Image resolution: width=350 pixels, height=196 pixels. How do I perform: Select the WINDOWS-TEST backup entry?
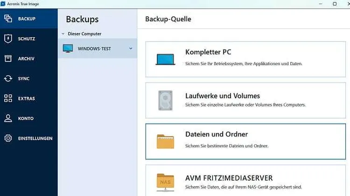pyautogui.click(x=94, y=48)
